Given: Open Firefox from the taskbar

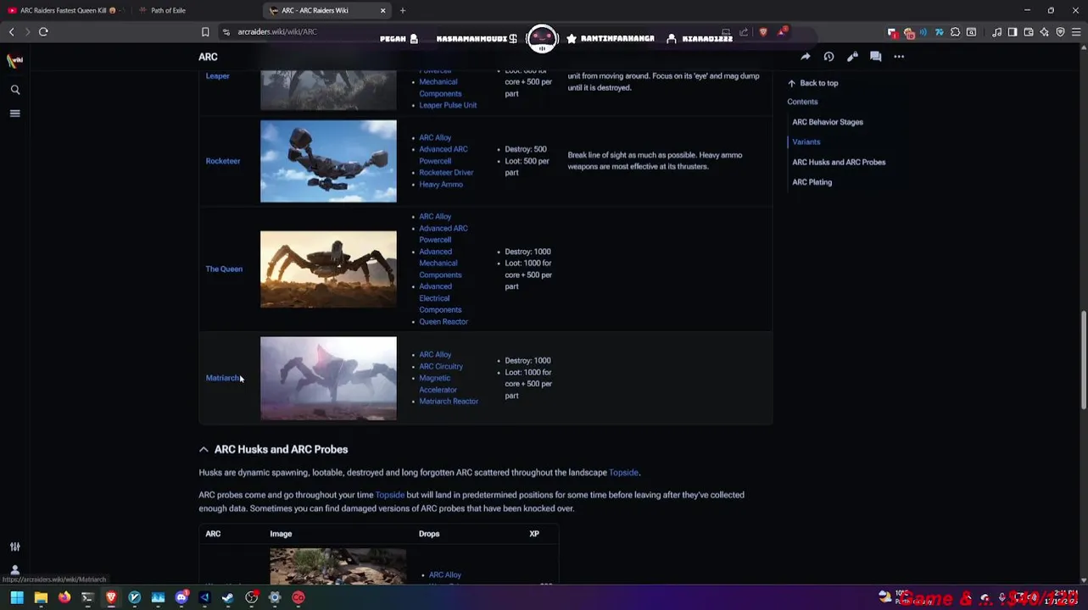Looking at the screenshot, I should click(x=64, y=598).
